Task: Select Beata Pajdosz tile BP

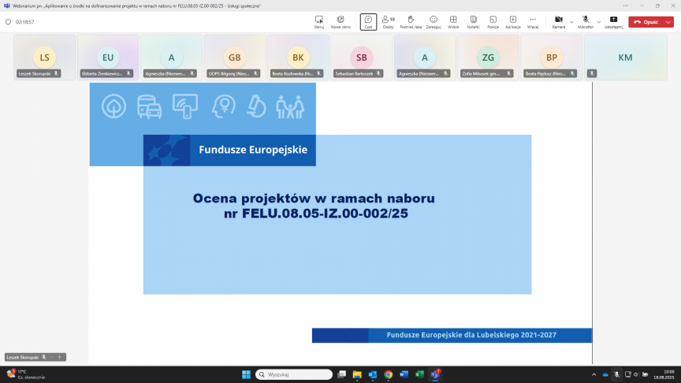Action: [x=552, y=58]
